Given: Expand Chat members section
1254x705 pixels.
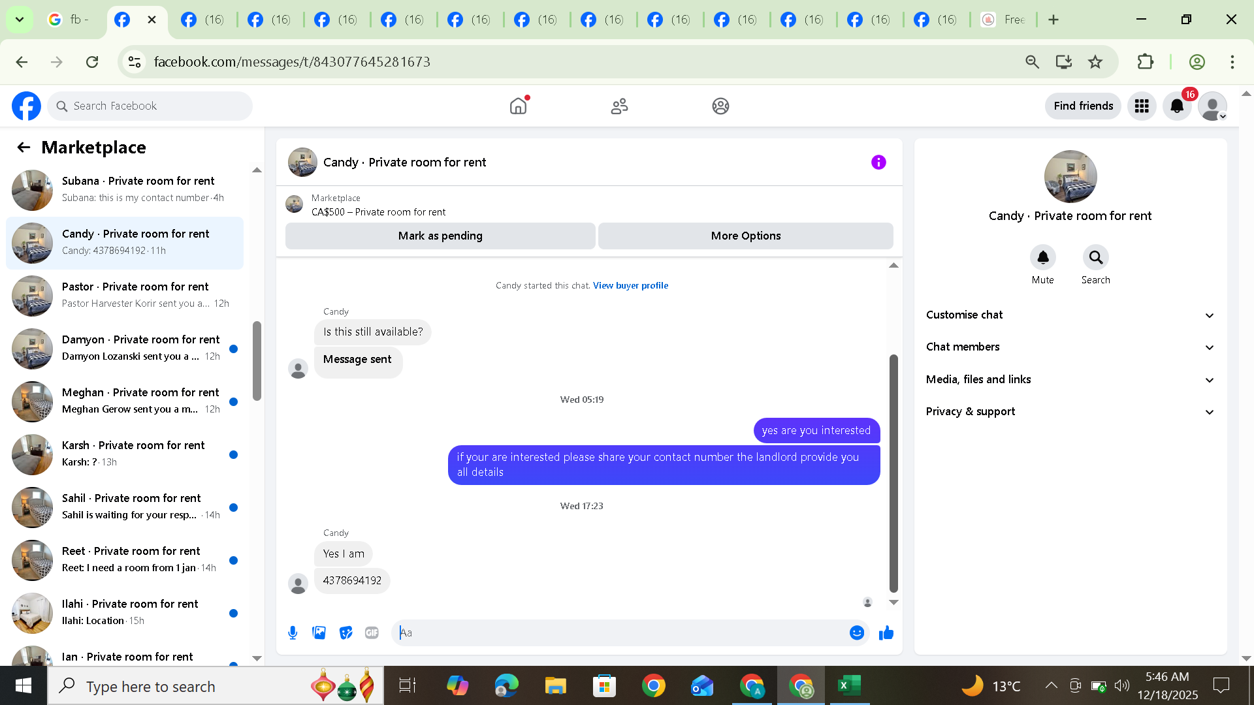Looking at the screenshot, I should tap(1070, 347).
